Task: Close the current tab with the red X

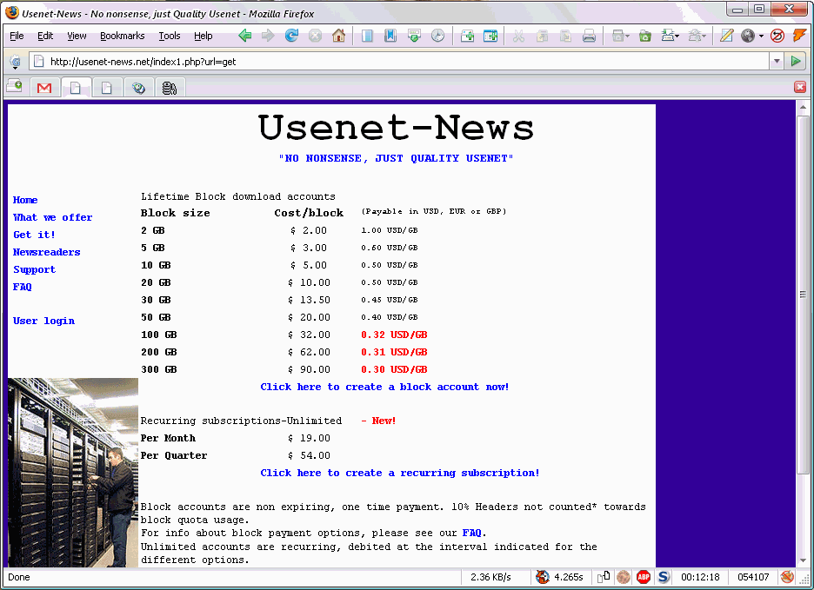Action: click(x=800, y=87)
